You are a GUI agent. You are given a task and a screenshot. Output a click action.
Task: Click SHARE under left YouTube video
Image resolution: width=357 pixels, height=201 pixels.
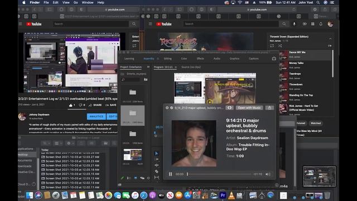pos(95,105)
